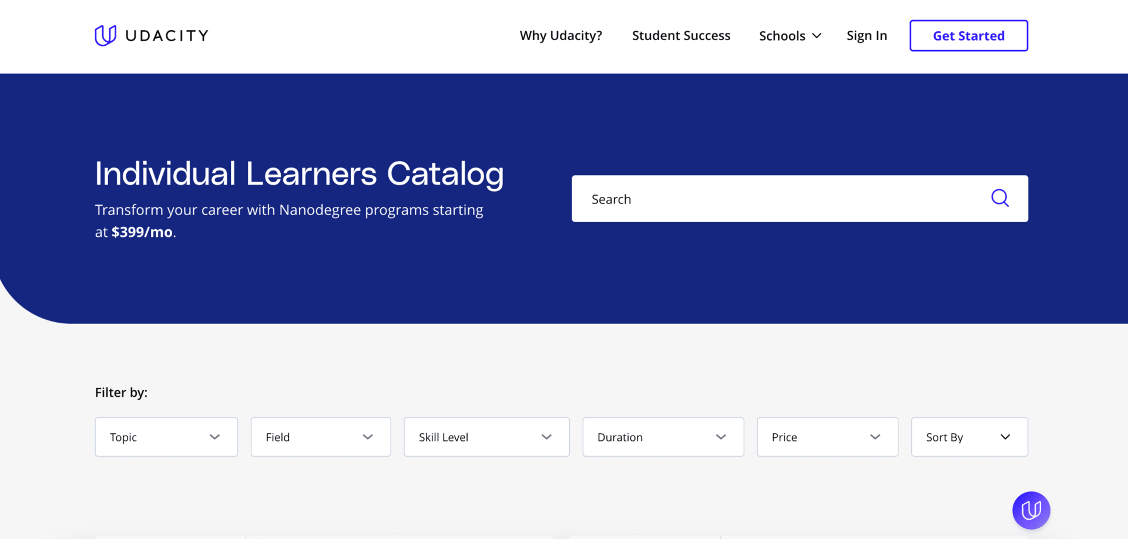Click the Sign In link
The width and height of the screenshot is (1128, 539).
coord(867,36)
